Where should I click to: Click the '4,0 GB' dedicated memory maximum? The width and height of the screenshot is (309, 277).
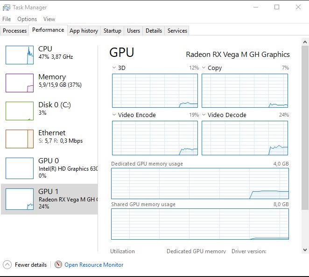281,164
